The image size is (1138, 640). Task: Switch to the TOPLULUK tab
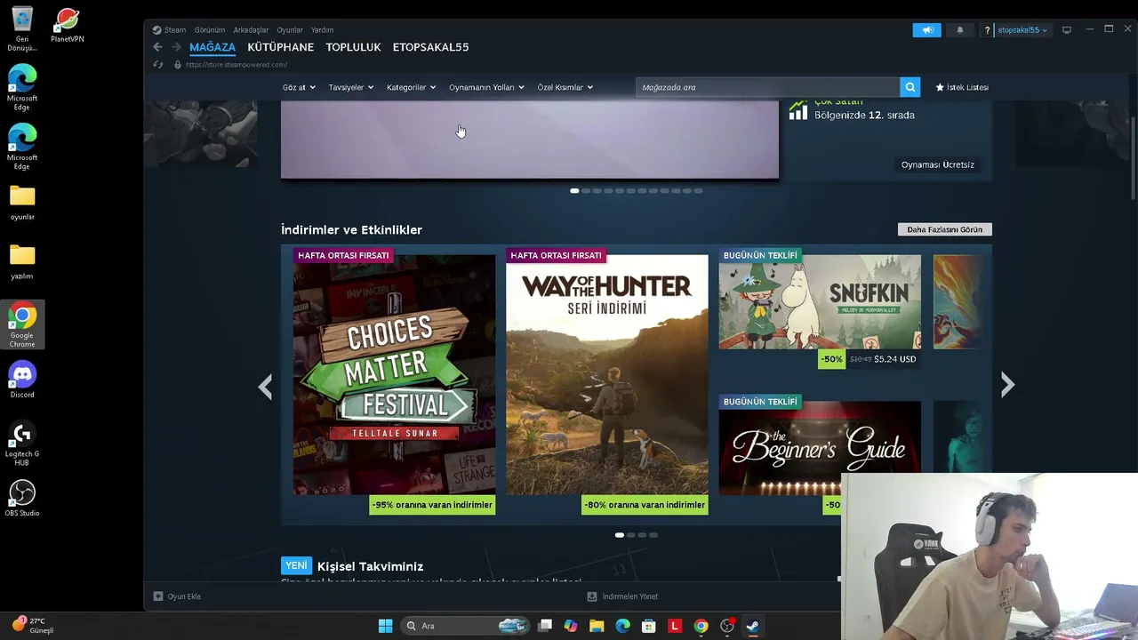click(x=353, y=47)
